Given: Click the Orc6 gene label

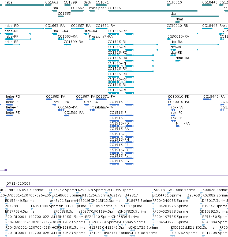Looking at the screenshot, I should (x=87, y=2).
